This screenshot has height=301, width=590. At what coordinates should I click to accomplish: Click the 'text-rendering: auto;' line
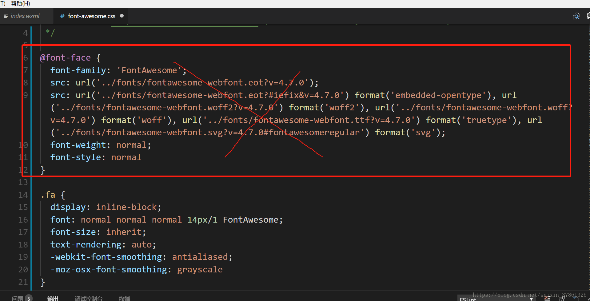(x=103, y=245)
